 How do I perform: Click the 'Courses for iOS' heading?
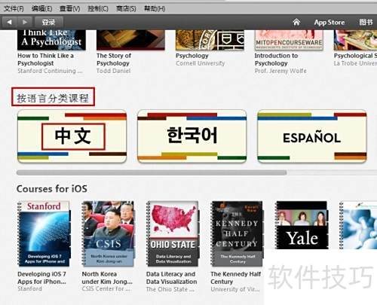coord(52,189)
